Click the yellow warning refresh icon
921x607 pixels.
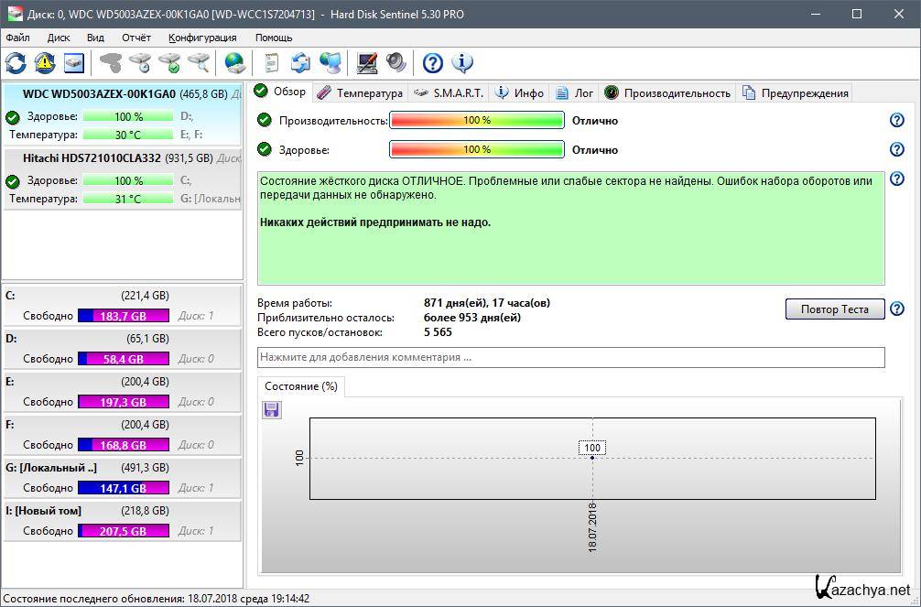tap(44, 63)
